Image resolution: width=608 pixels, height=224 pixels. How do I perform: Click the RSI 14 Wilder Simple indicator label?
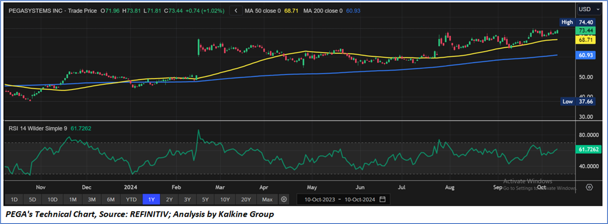click(38, 128)
